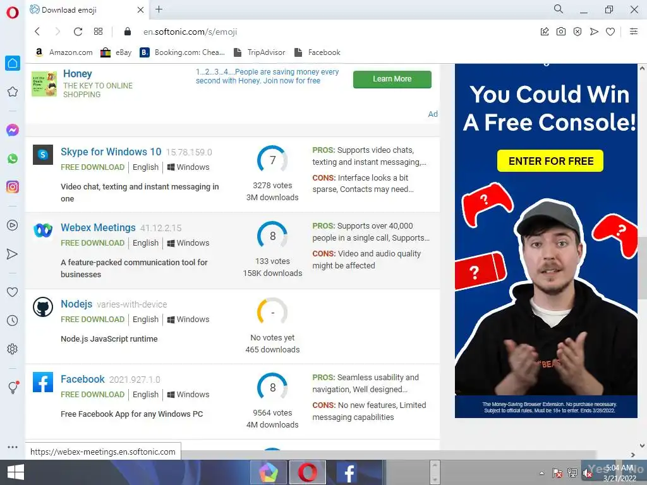Viewport: 647px width, 485px height.
Task: Click the snapshot camera icon
Action: point(561,32)
